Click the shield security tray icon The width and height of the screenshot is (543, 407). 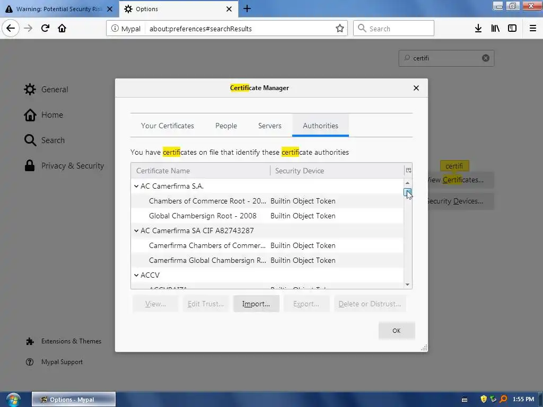(x=484, y=399)
